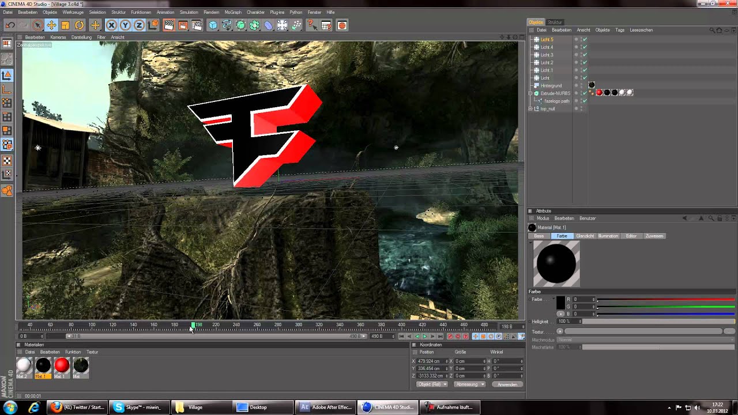
Task: Toggle the Licht.3 enable checkmark
Action: pos(585,55)
